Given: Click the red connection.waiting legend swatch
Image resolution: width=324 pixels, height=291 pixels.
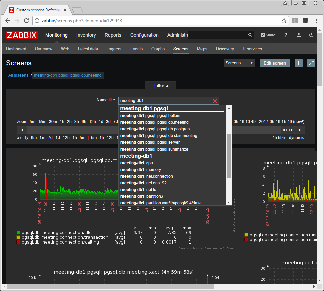Looking at the screenshot, I should [x=18, y=242].
